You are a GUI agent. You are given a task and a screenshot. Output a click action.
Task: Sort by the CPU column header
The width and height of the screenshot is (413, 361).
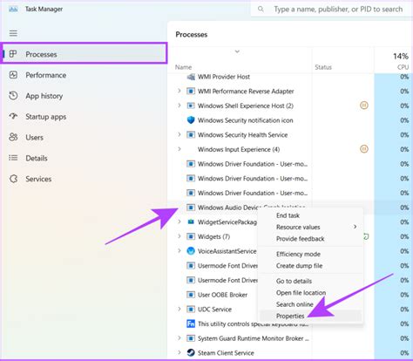point(403,67)
